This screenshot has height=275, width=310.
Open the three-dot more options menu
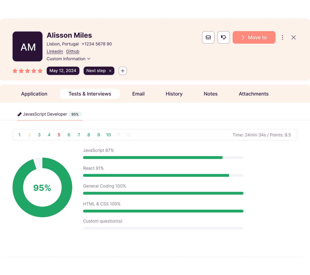tap(282, 37)
